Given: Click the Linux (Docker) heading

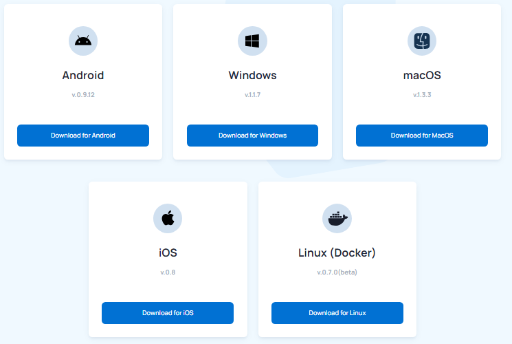Looking at the screenshot, I should [x=337, y=253].
